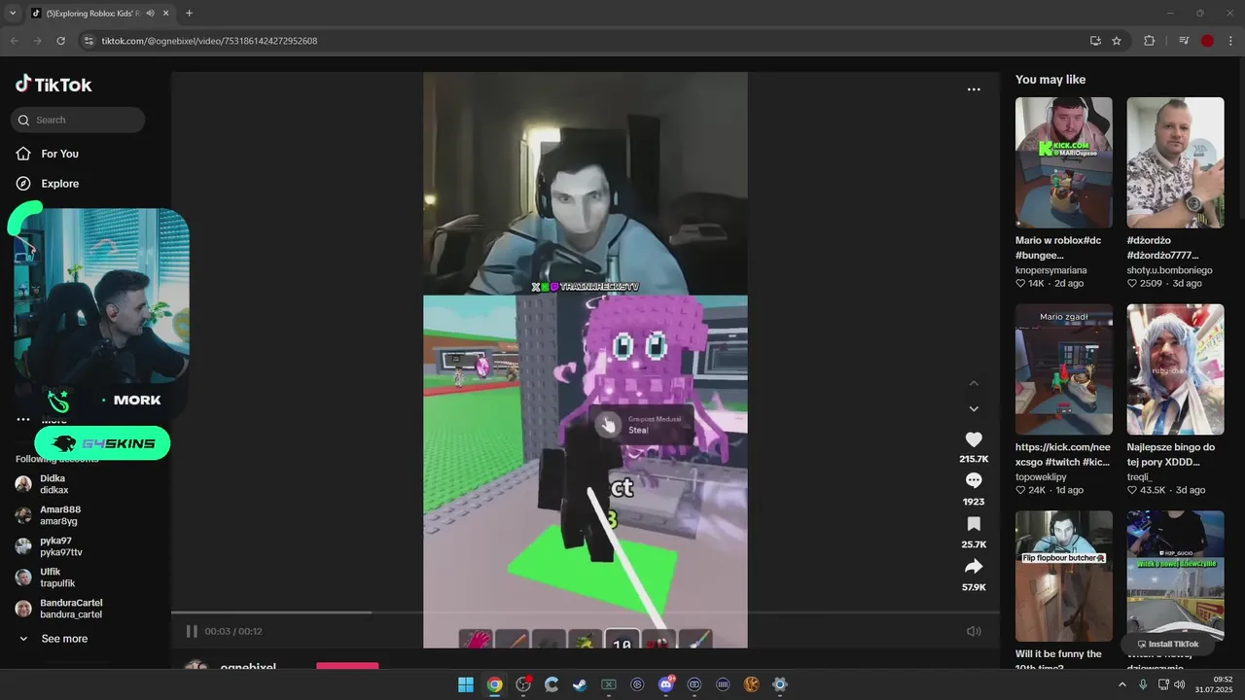Open the Mario zgadł recommended thumbnail
Viewport: 1245px width, 700px height.
tap(1064, 369)
